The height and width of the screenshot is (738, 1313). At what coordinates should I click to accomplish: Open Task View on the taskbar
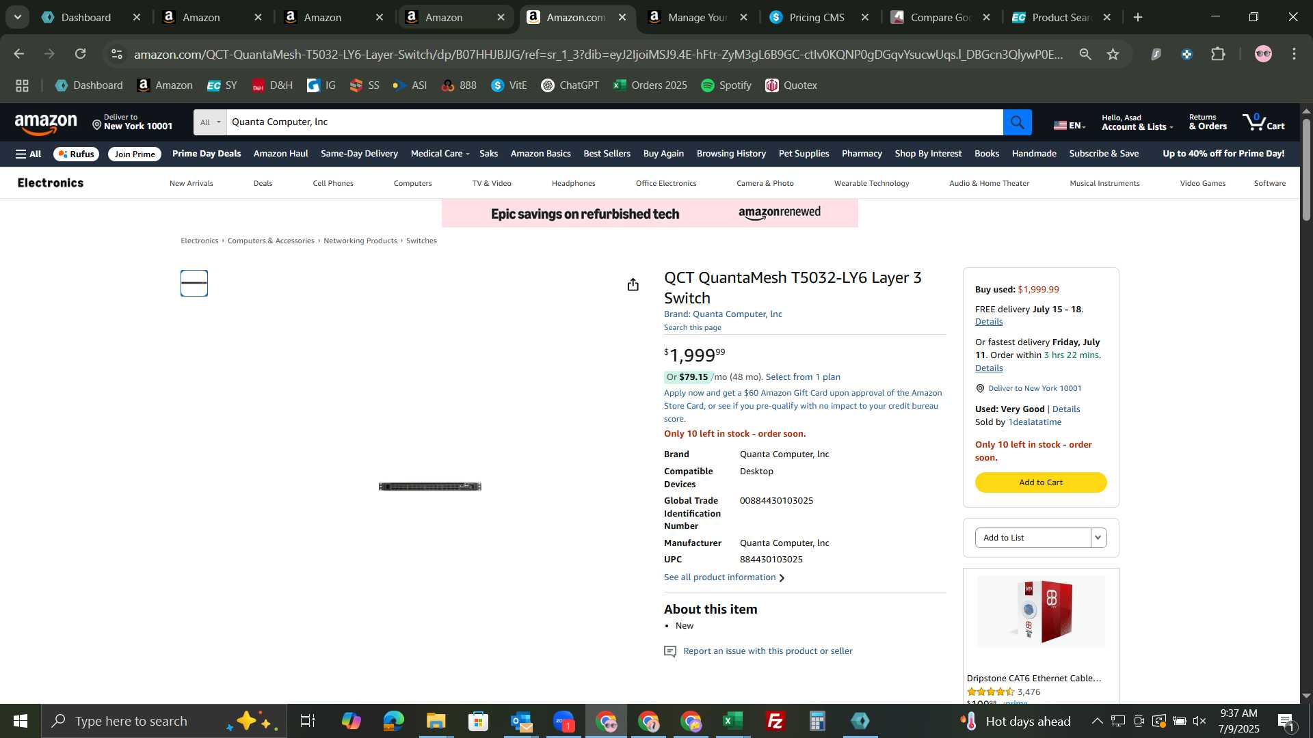307,721
